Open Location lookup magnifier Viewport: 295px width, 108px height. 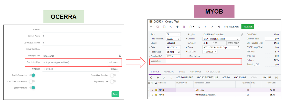click(x=238, y=39)
